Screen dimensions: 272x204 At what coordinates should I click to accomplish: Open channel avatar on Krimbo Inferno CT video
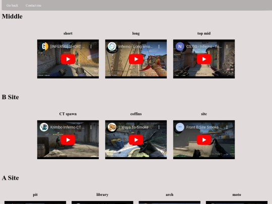point(44,127)
